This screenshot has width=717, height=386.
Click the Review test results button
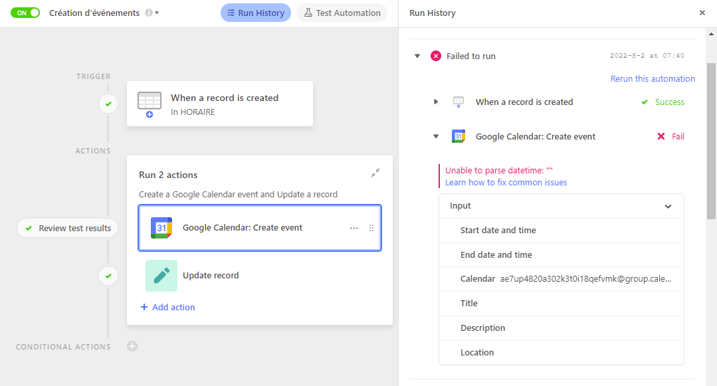coord(68,228)
